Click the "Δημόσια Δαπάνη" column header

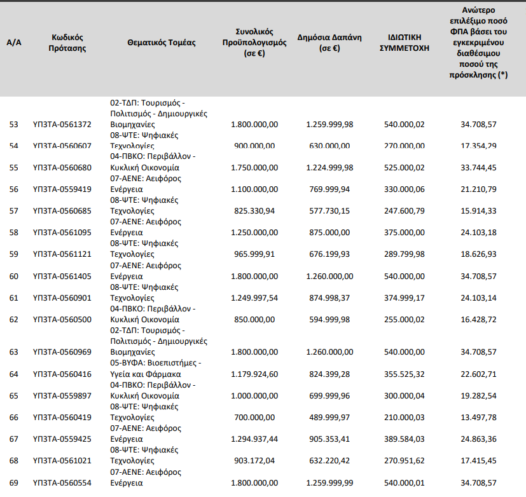click(328, 43)
